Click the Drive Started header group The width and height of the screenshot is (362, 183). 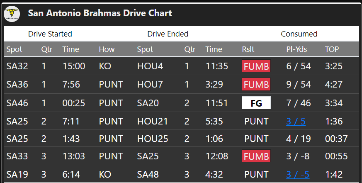click(x=50, y=34)
